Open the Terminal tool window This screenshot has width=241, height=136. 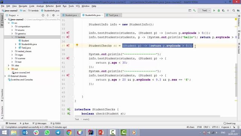[11, 124]
